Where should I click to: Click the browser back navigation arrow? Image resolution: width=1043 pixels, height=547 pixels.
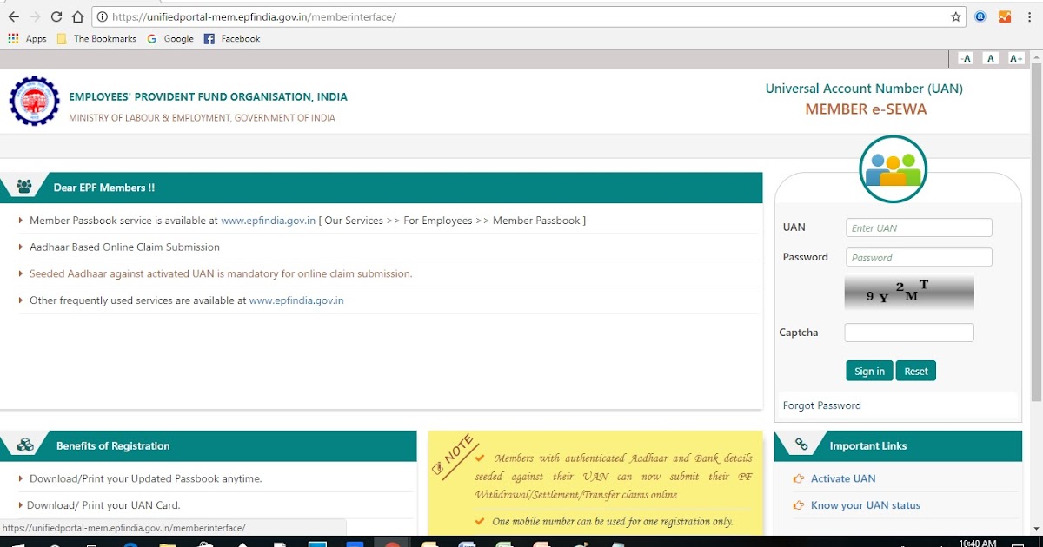(x=14, y=16)
